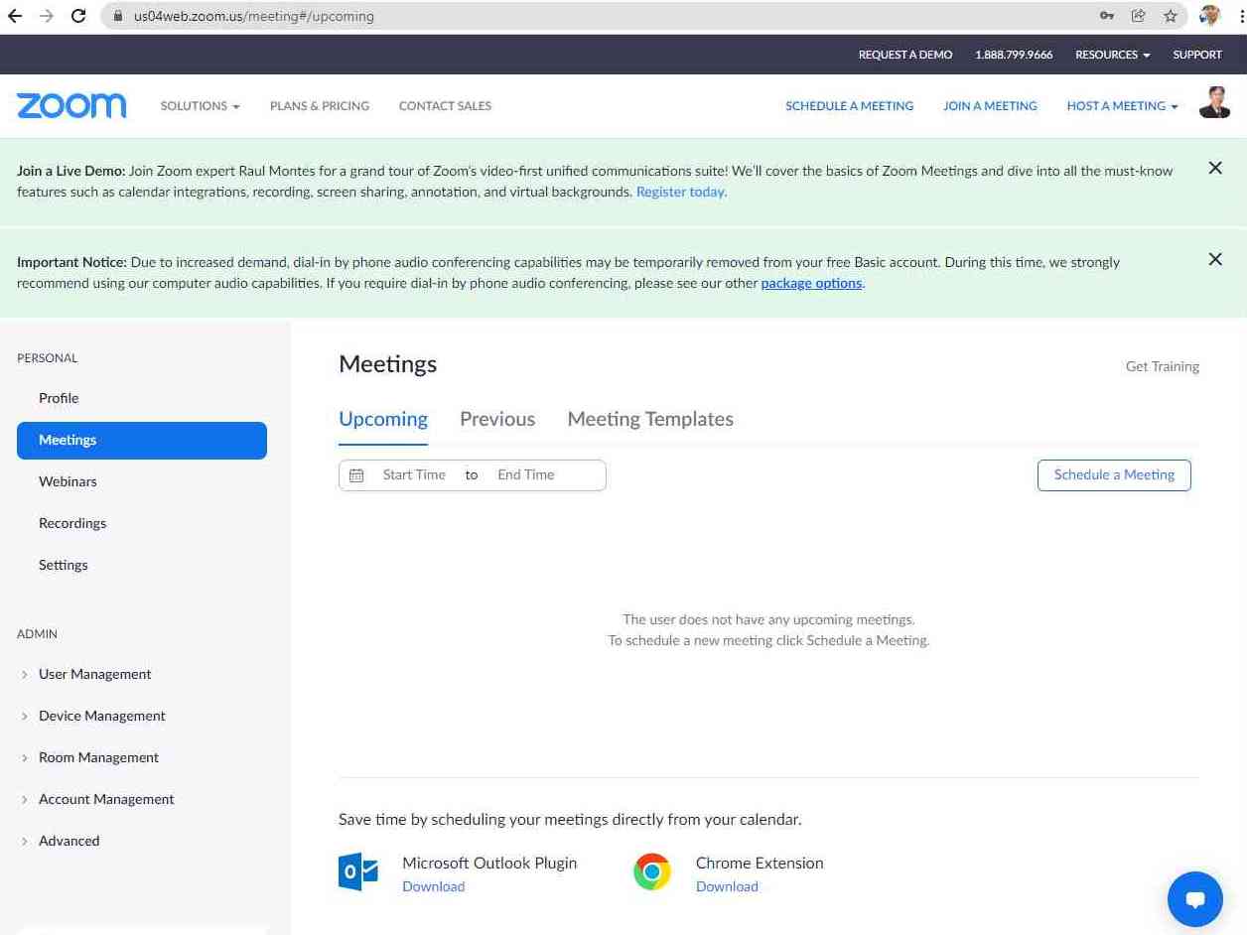This screenshot has width=1247, height=935.
Task: Open the user profile avatar in navbar
Action: point(1214,103)
